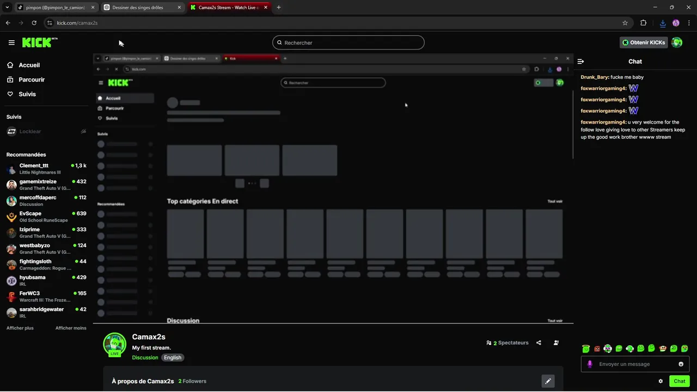This screenshot has height=392, width=697.
Task: Click the Spectateurs viewers icon
Action: pos(489,343)
